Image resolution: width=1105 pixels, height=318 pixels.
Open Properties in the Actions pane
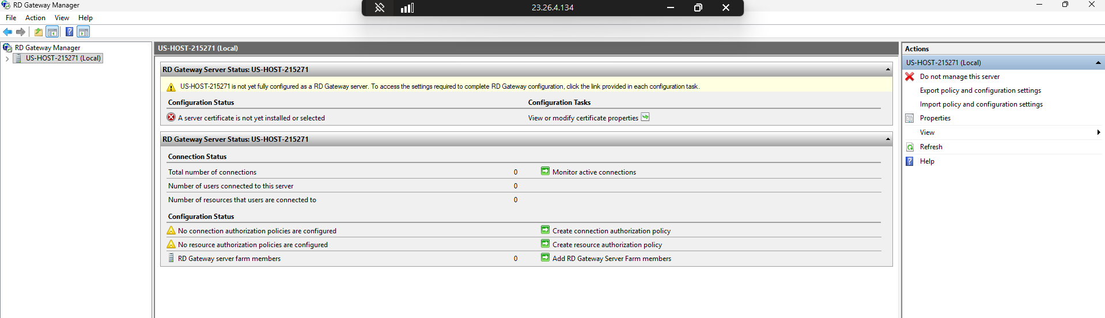pyautogui.click(x=935, y=118)
